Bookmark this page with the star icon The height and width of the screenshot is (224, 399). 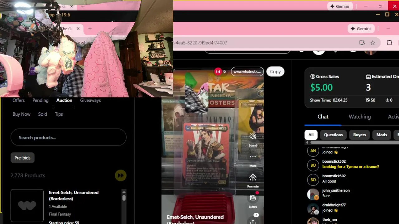pyautogui.click(x=373, y=43)
